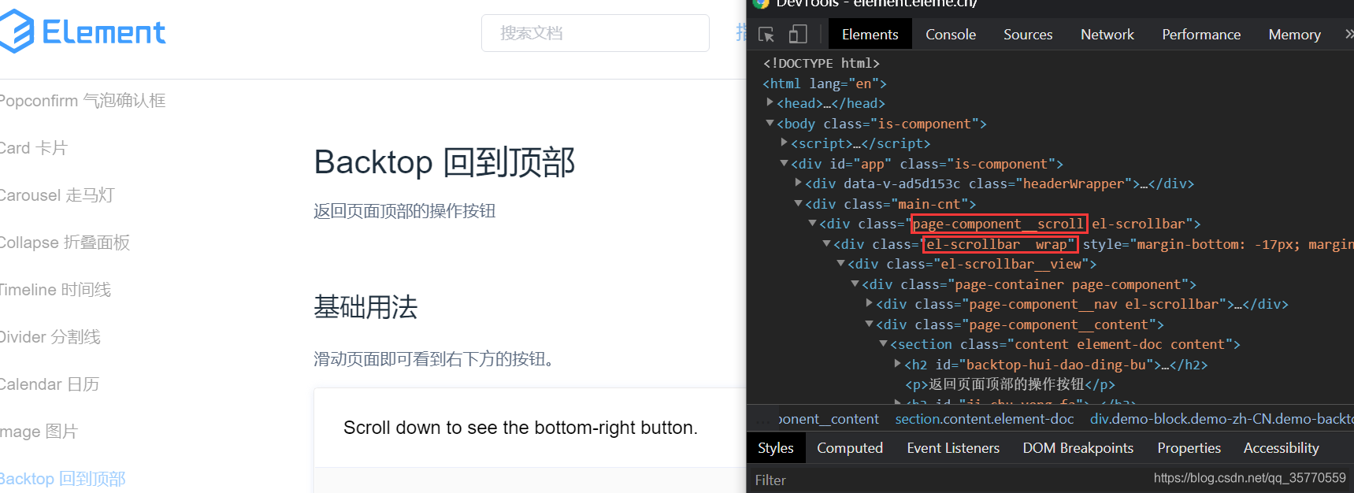Click section.content.element-doc breadcrumb
Image resolution: width=1354 pixels, height=493 pixels.
point(985,420)
